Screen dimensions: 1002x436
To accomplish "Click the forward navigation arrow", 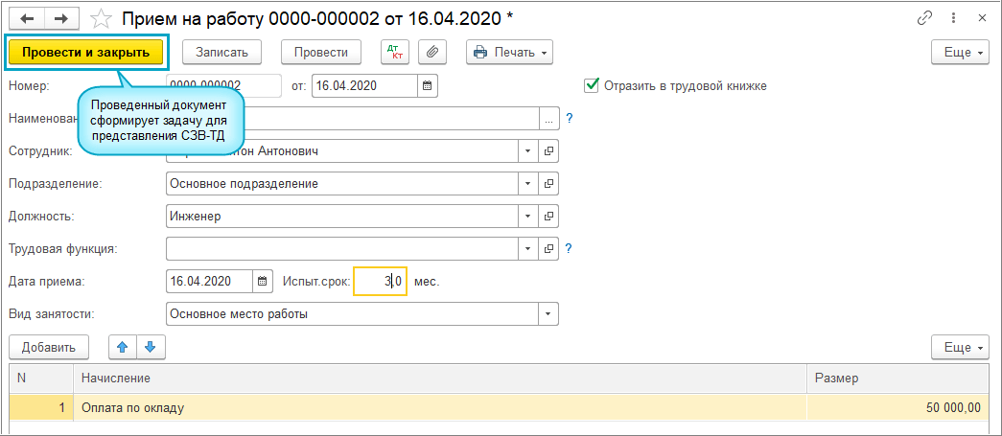I will point(59,17).
